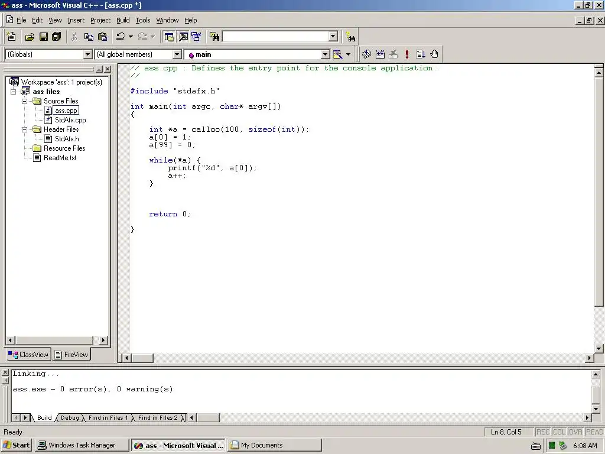Collapse the 'ass files' project node
Viewport: 605px width, 454px height.
tap(14, 92)
